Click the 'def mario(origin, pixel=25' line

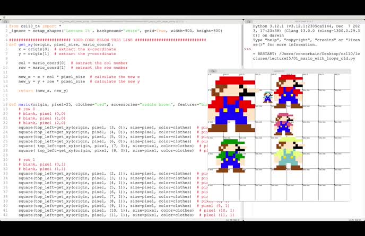(x=108, y=105)
